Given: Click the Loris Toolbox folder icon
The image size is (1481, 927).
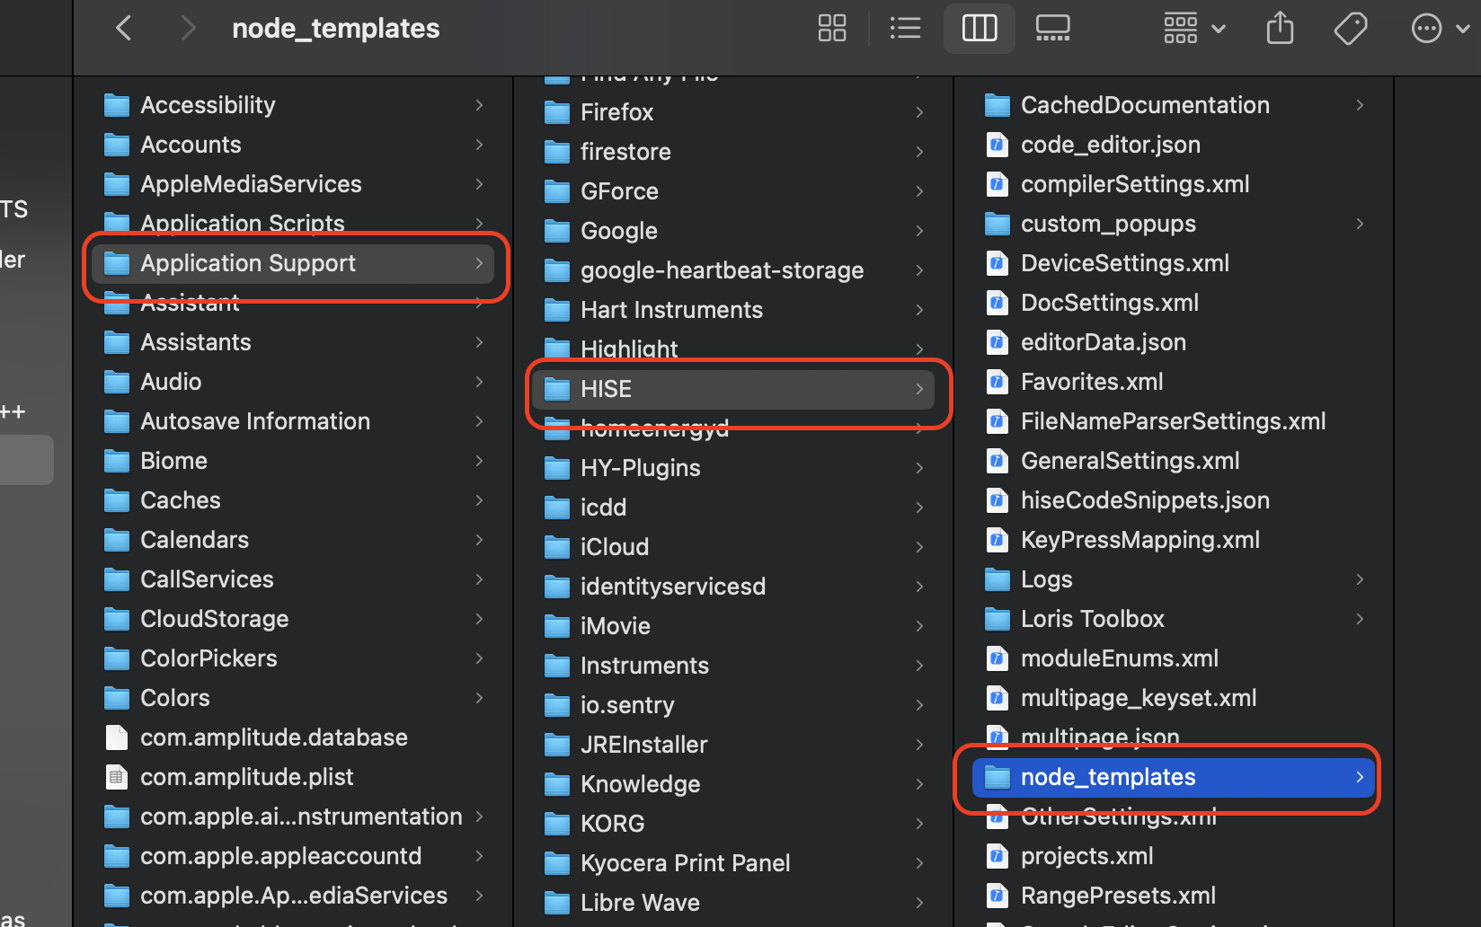Looking at the screenshot, I should pos(998,620).
